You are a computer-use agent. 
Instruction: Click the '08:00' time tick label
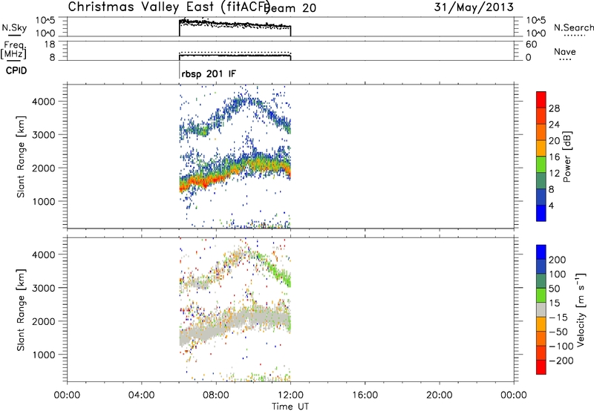pos(216,395)
